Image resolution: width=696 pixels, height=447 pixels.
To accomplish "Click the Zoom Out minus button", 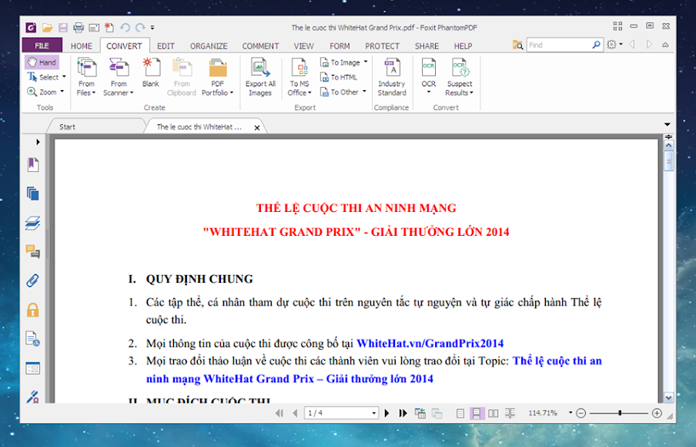I will [x=581, y=413].
